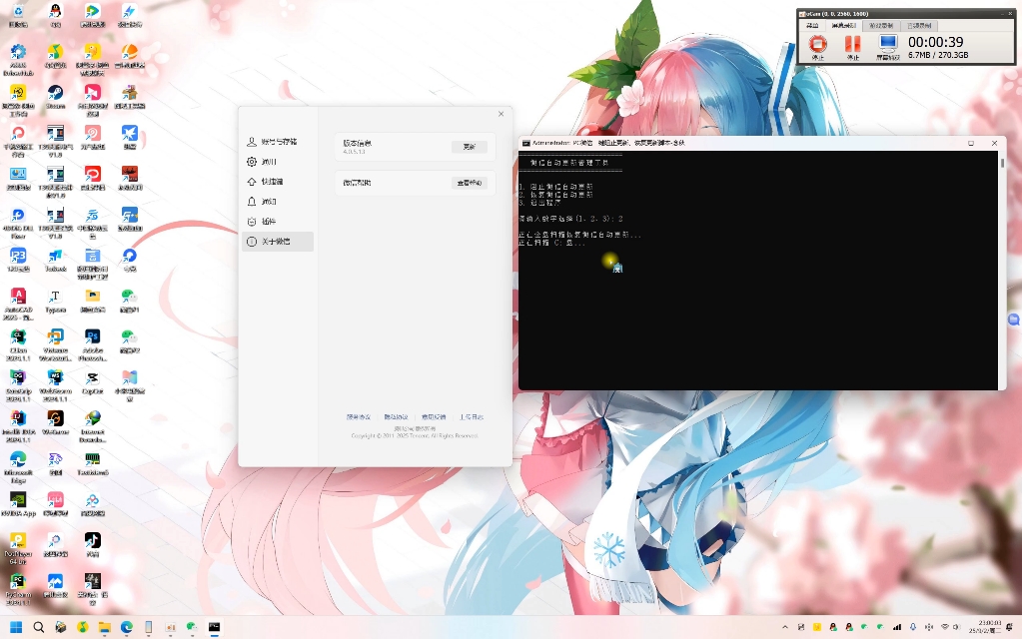Select the Adobe Photoshop desktop shortcut

(x=93, y=345)
